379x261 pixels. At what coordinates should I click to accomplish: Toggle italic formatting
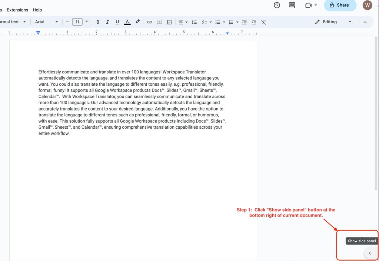click(107, 22)
